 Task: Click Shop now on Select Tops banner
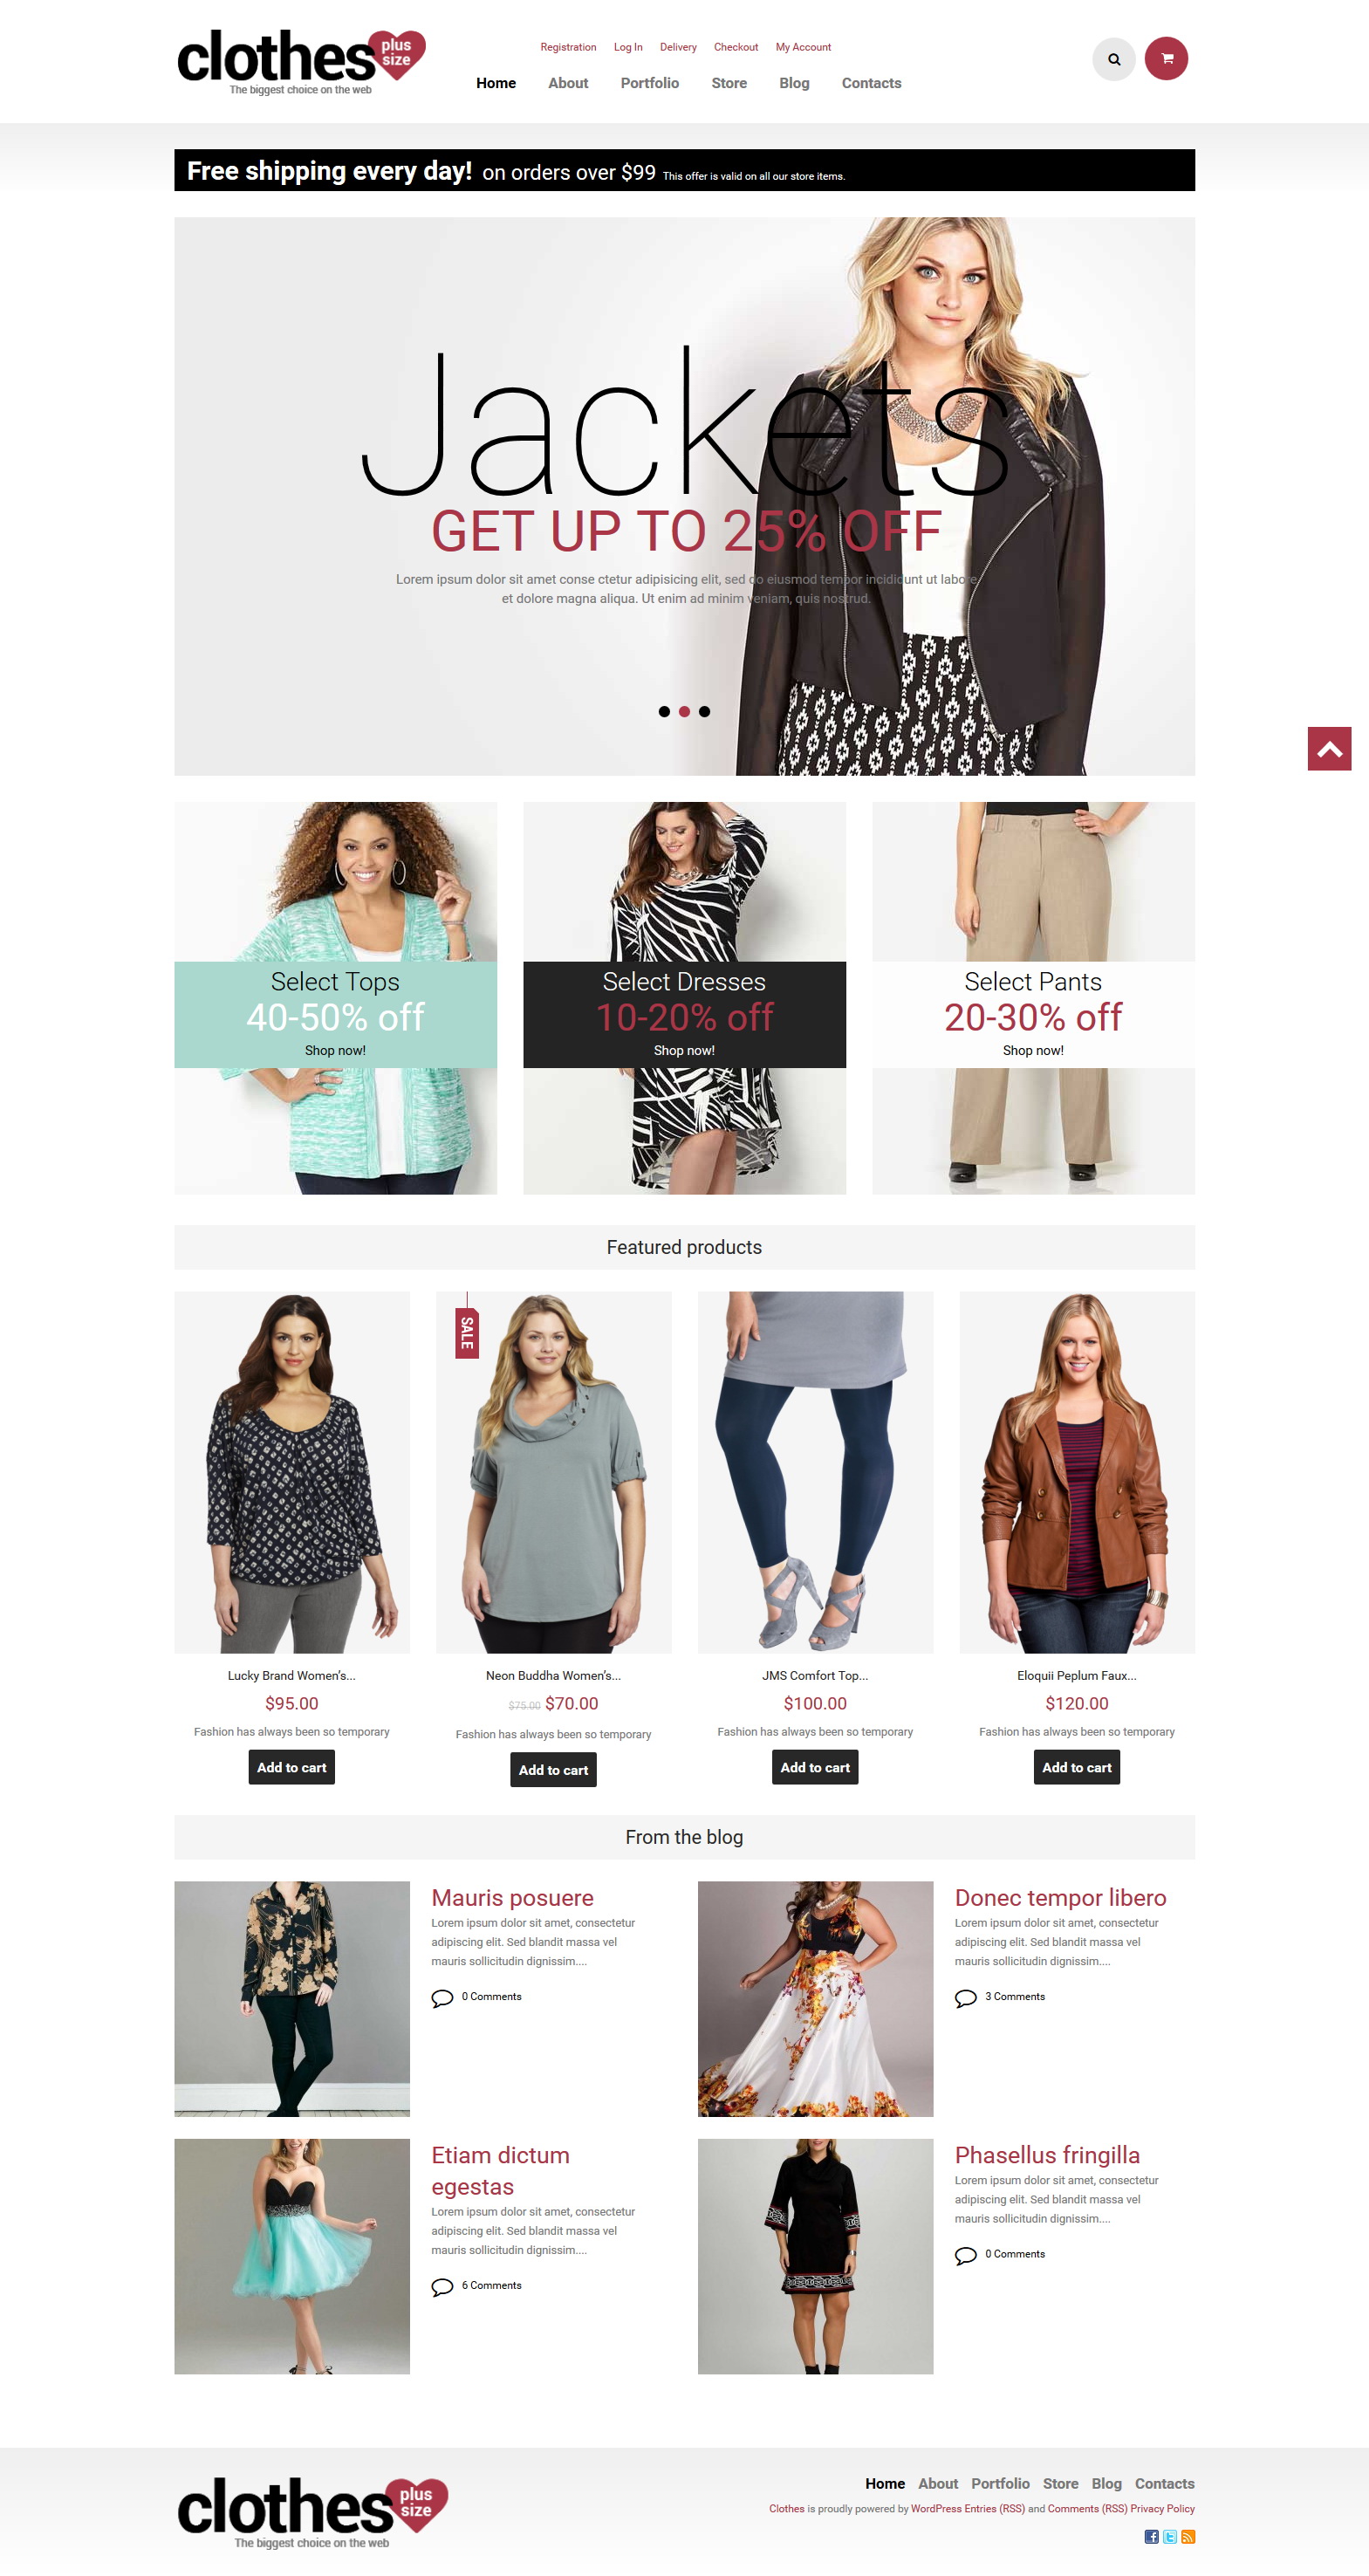coord(335,1050)
